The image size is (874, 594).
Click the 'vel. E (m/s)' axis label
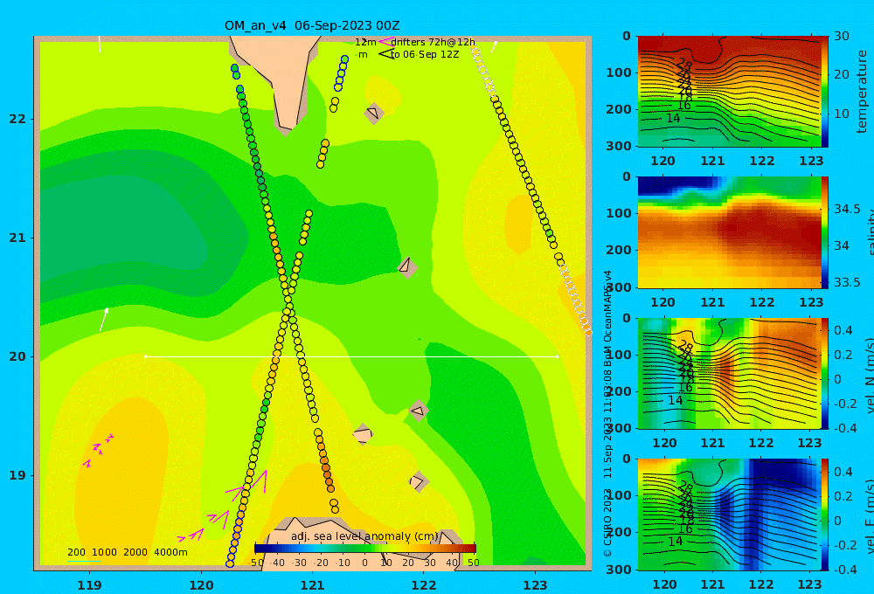tap(869, 516)
